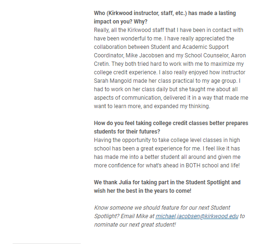The width and height of the screenshot is (262, 244).
Task: Open the michael.jacobsen@kirkwood.edu email link
Action: [x=197, y=216]
